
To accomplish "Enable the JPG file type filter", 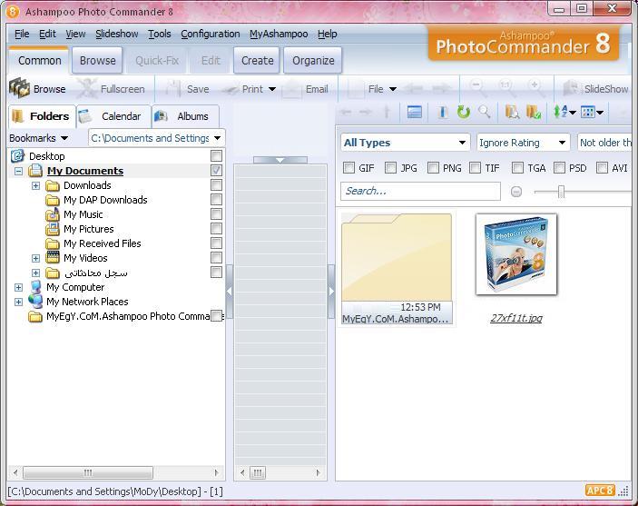I will tap(390, 168).
